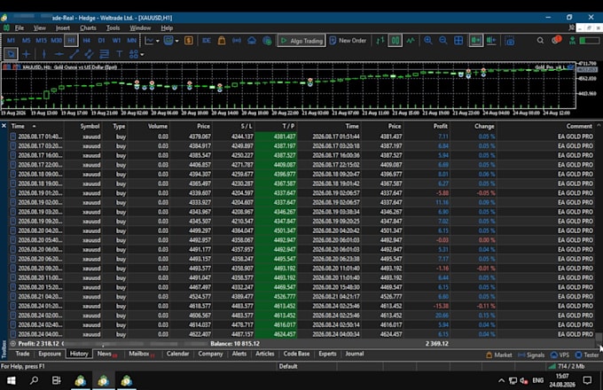Activate the crosshair tool
The image size is (603, 390).
[x=26, y=54]
